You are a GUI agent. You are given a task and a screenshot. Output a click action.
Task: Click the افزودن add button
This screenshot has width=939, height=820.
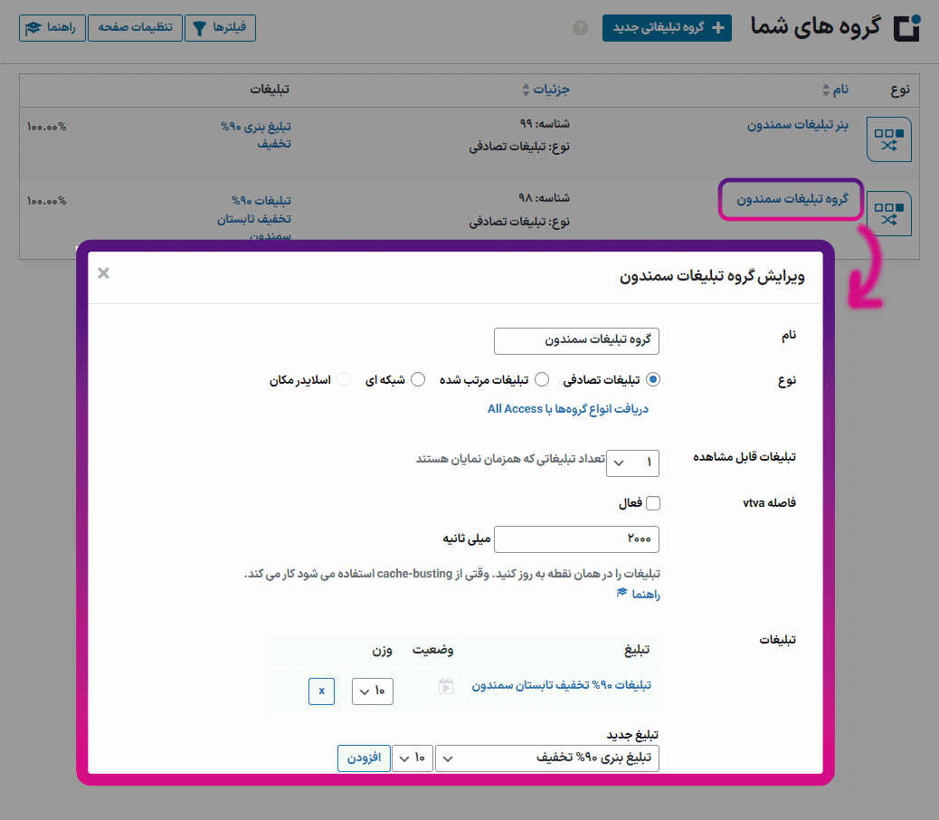click(x=364, y=758)
